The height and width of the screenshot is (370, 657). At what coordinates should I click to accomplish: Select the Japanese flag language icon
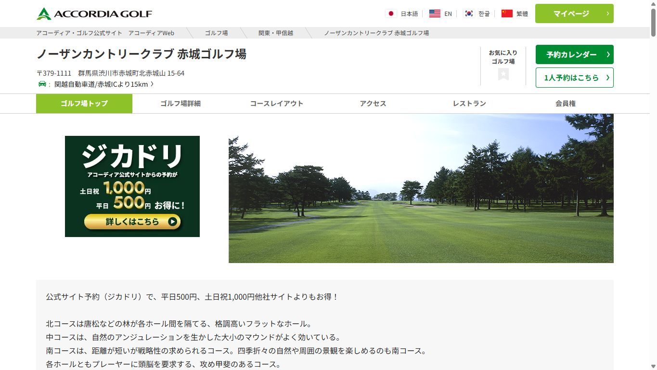[x=391, y=13]
